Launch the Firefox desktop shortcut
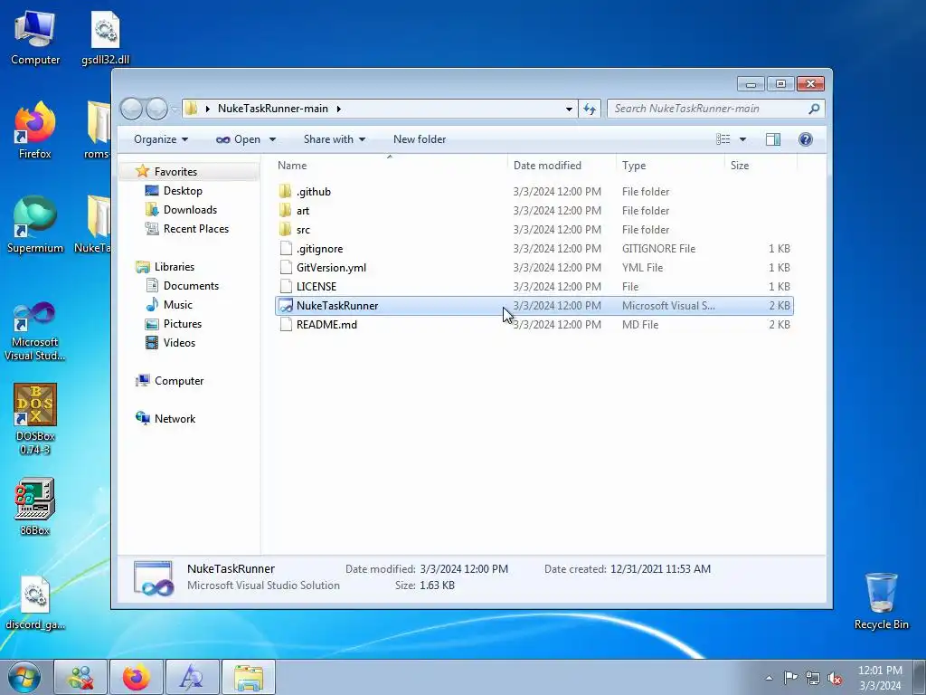 35,130
